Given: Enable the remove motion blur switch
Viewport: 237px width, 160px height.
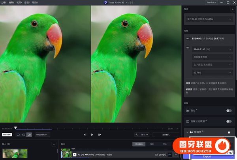Looking at the screenshot, I should click(229, 121).
